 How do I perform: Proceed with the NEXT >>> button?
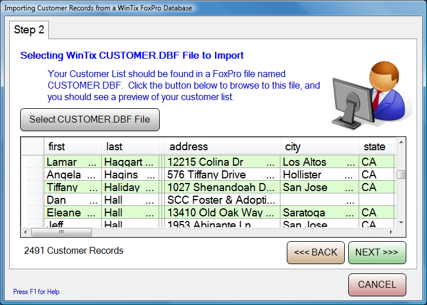click(377, 253)
